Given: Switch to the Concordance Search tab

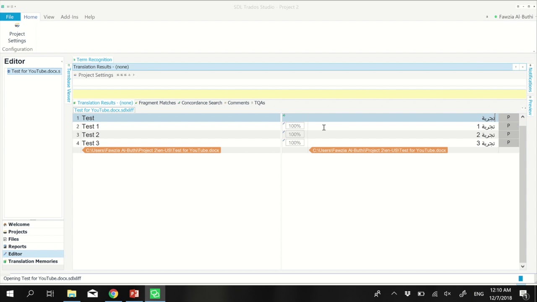Looking at the screenshot, I should [200, 103].
